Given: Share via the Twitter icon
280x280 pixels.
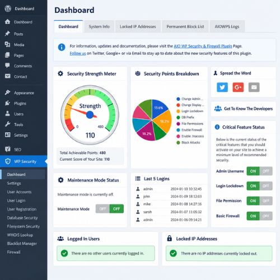Looking at the screenshot, I should pos(222,87).
